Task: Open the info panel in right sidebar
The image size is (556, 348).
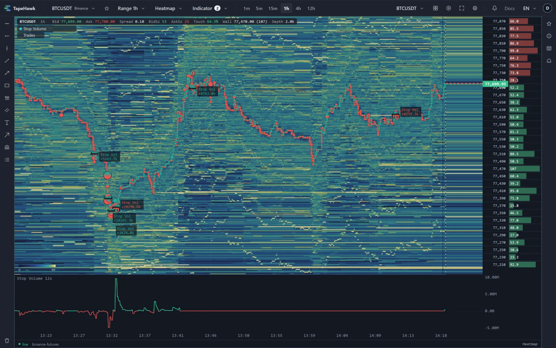Action: pyautogui.click(x=549, y=36)
